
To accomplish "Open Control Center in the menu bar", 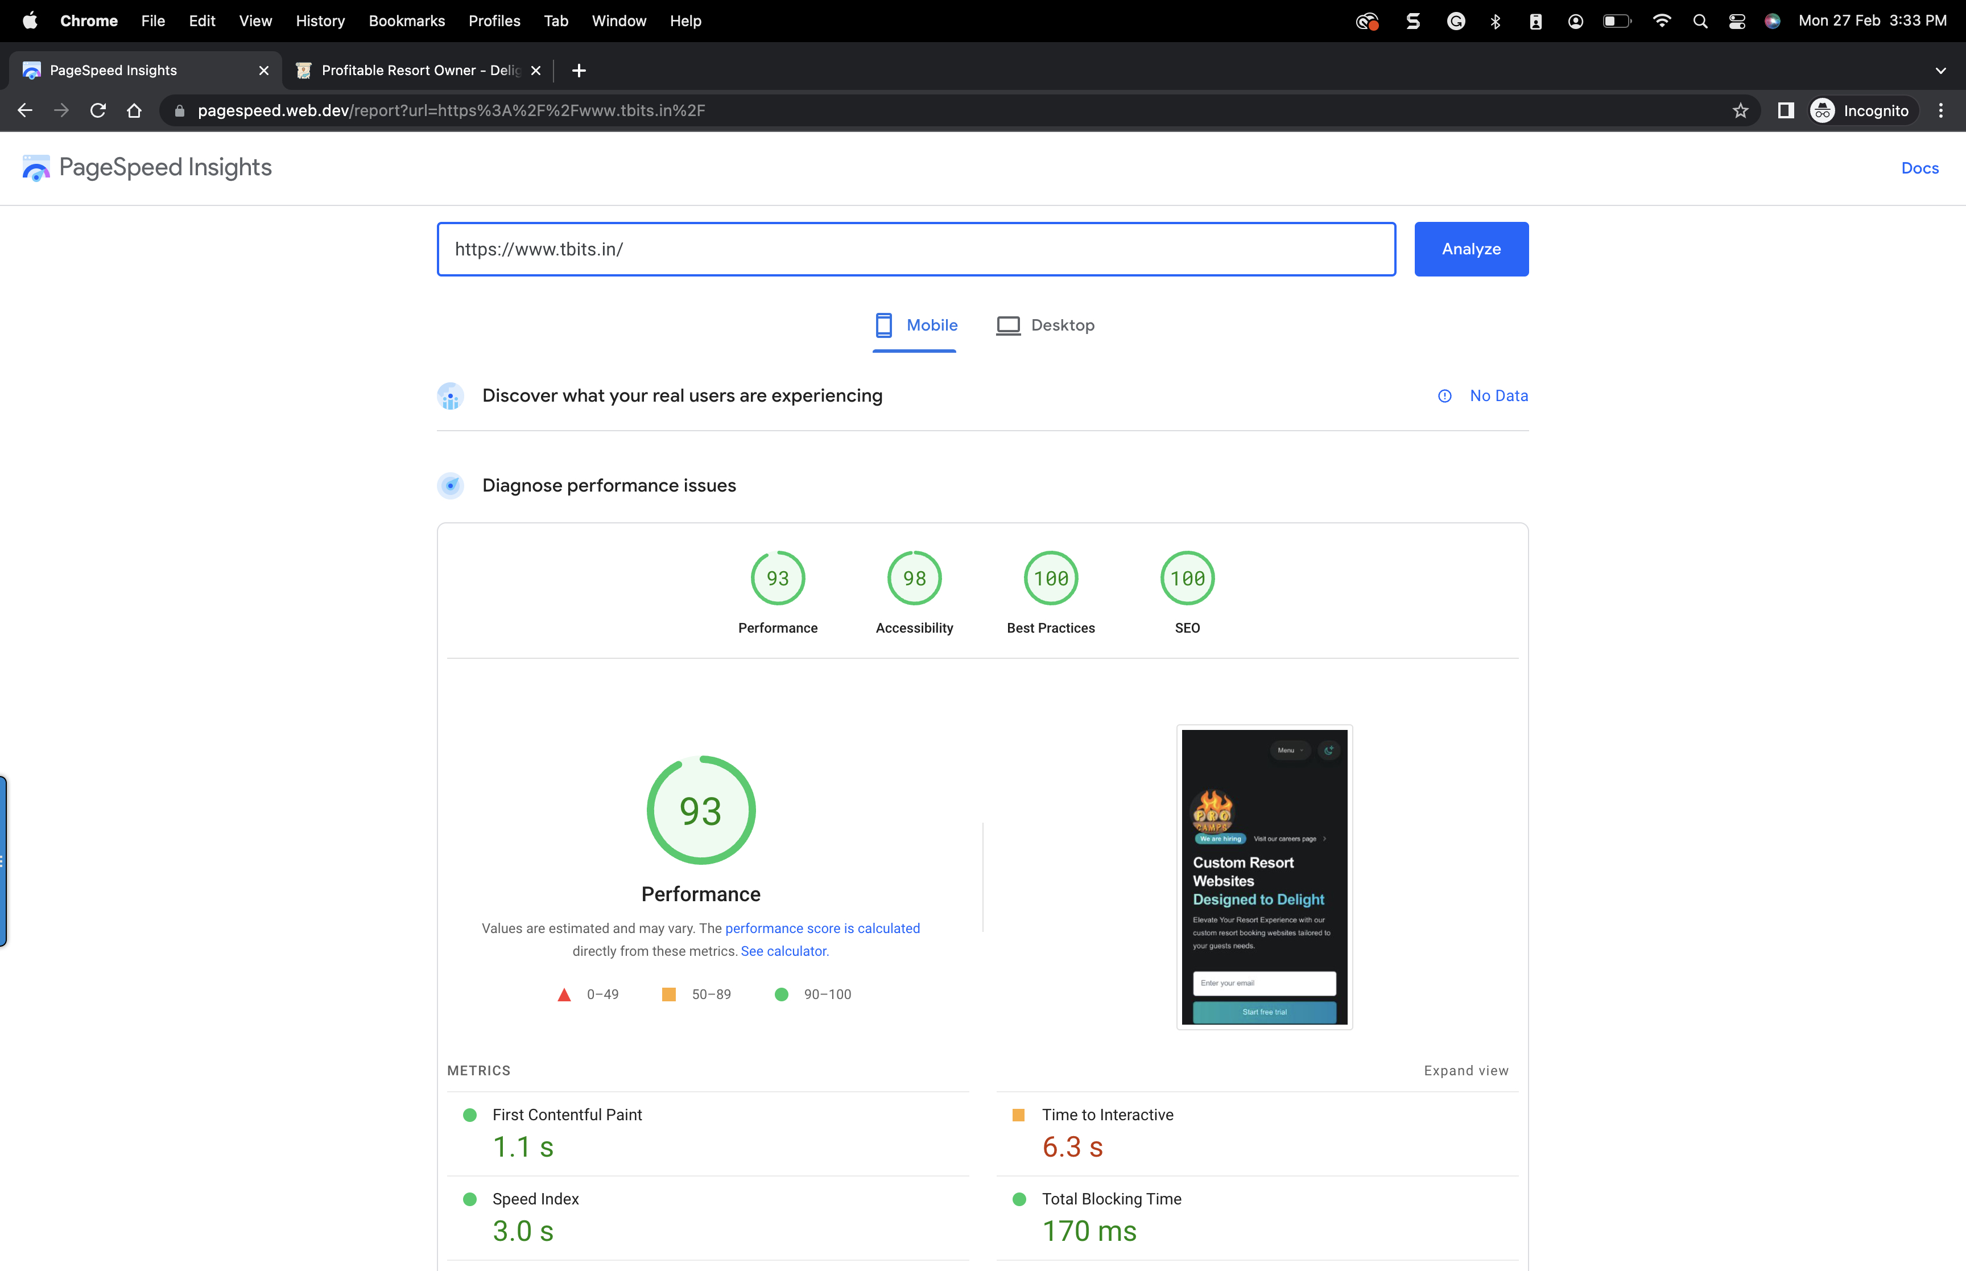I will (x=1737, y=22).
